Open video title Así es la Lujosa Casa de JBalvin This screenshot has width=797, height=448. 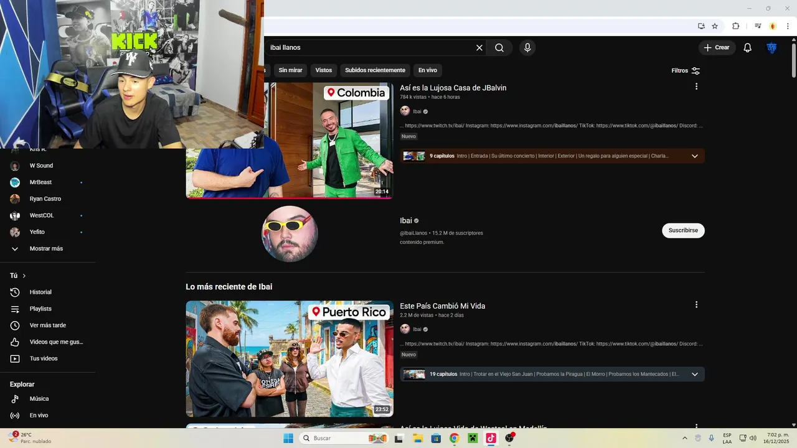[453, 88]
